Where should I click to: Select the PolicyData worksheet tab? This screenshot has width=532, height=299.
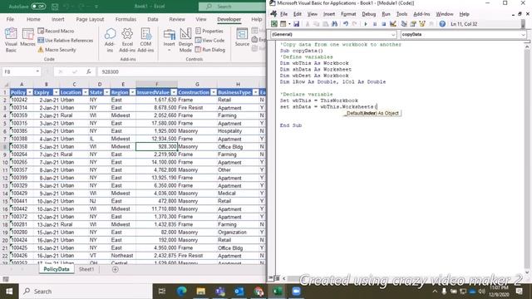click(57, 269)
